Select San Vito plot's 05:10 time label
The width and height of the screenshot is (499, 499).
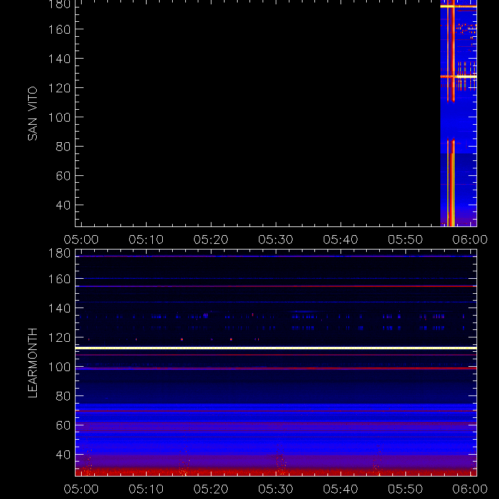click(146, 240)
